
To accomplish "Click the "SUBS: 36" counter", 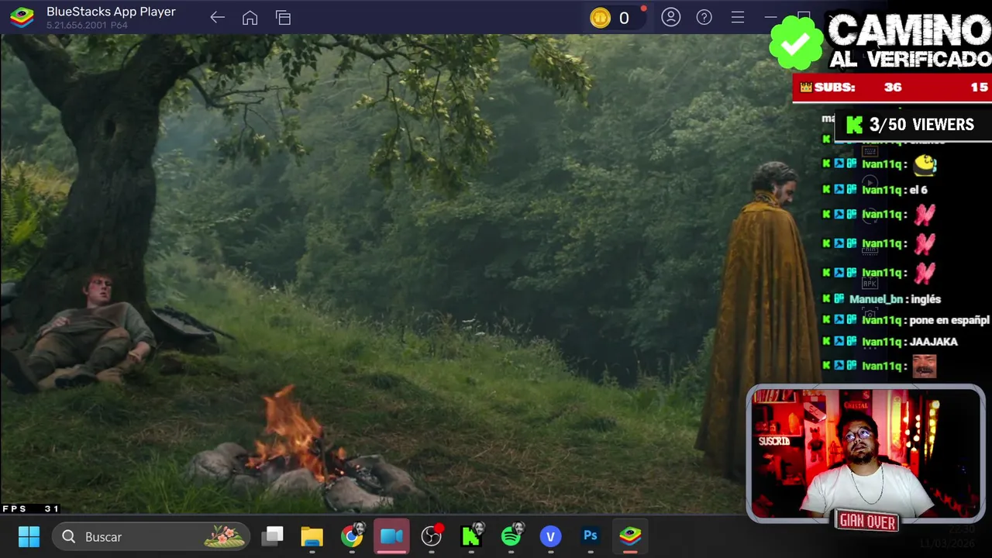I will pyautogui.click(x=891, y=88).
